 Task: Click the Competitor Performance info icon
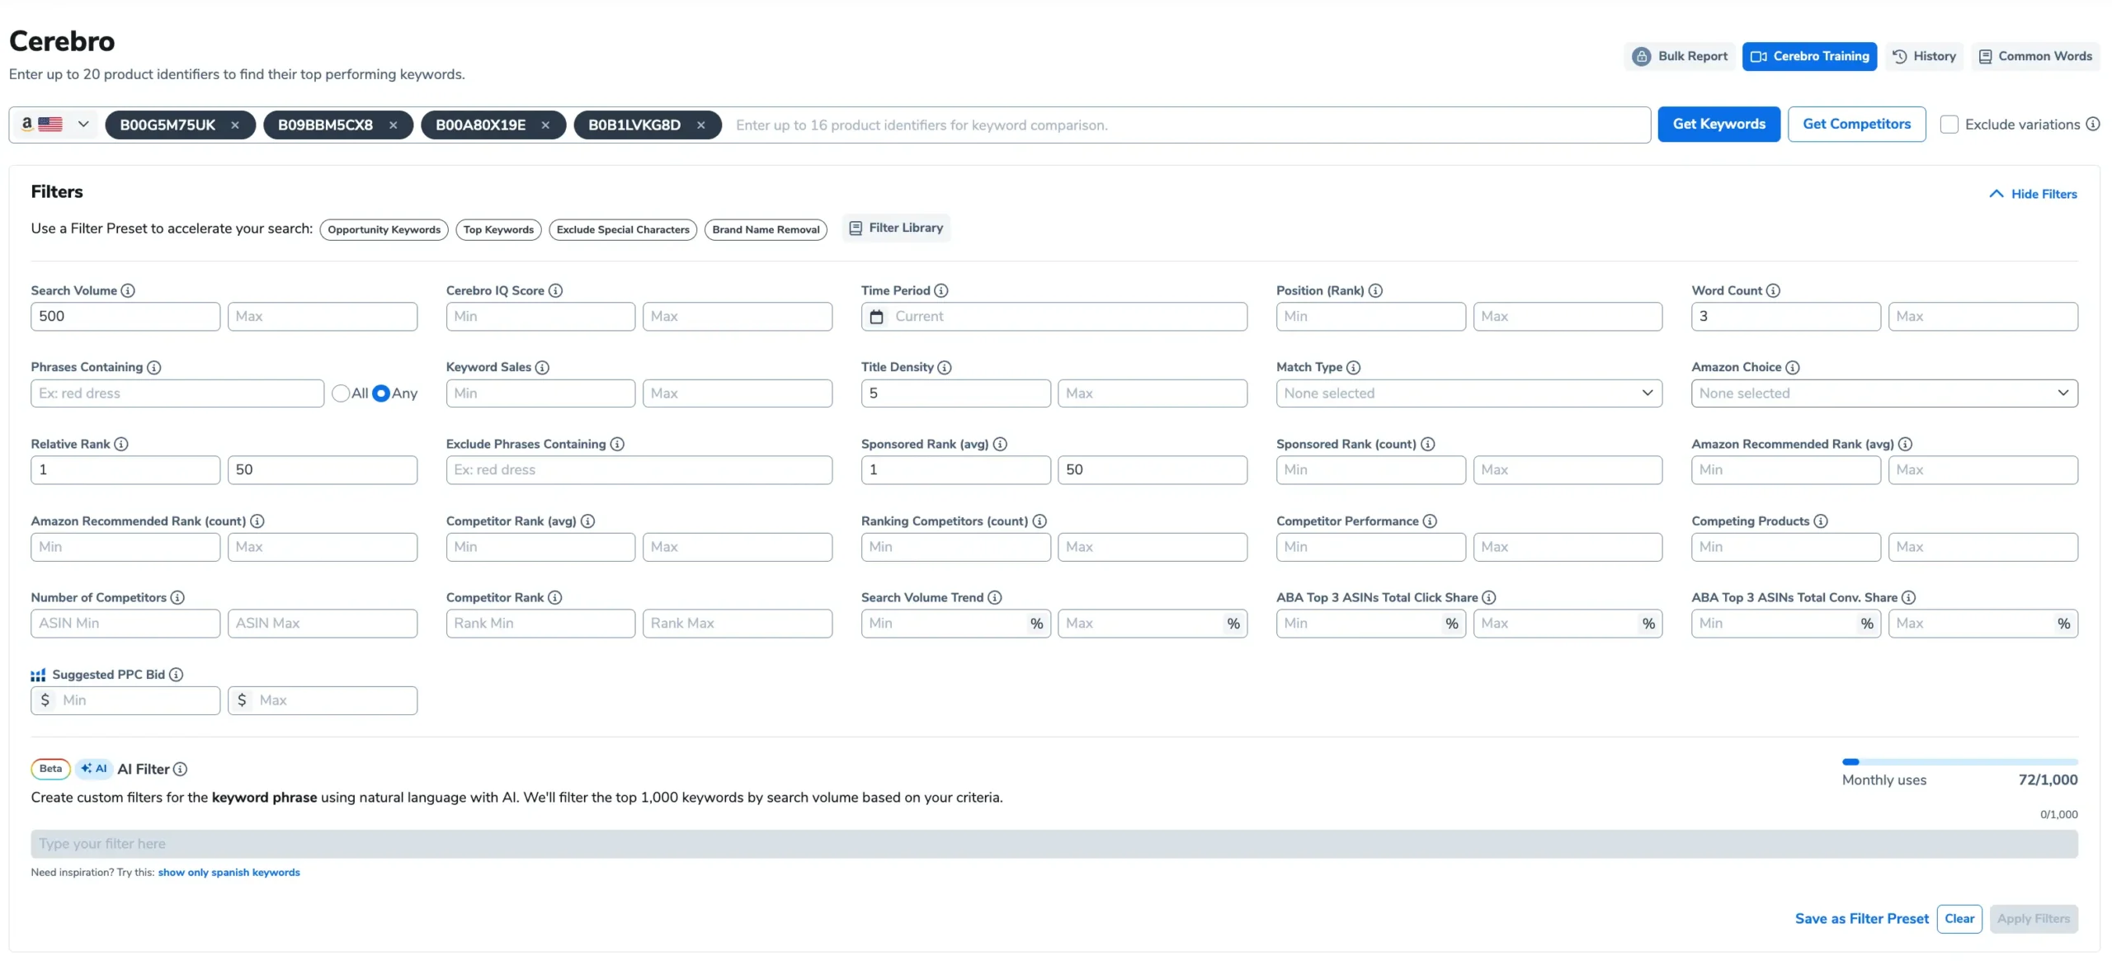pos(1430,521)
